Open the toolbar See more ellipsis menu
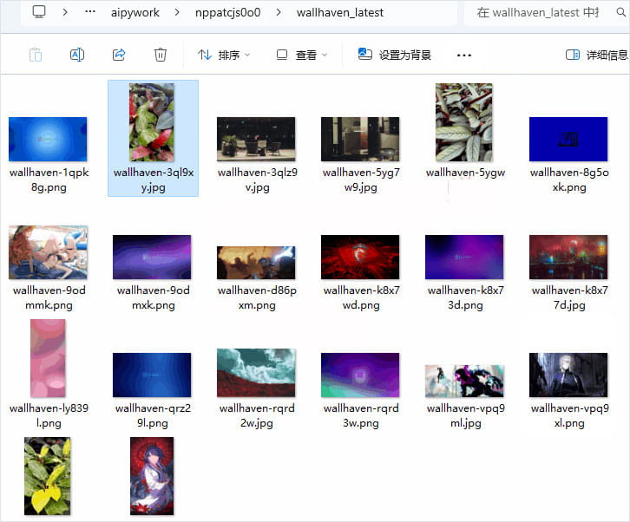Viewport: 630px width, 522px height. coord(464,55)
